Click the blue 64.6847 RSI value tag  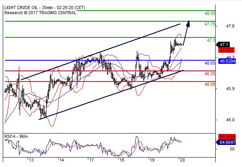(226, 142)
